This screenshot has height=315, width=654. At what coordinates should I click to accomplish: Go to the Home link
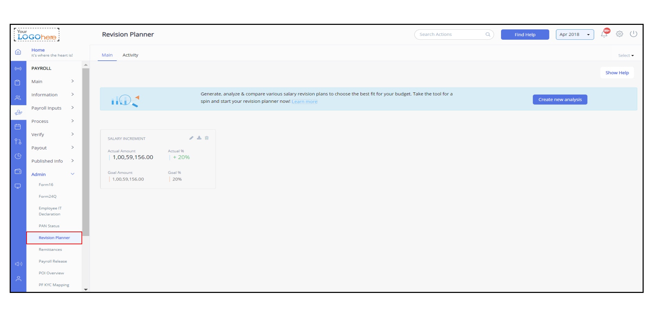(38, 50)
